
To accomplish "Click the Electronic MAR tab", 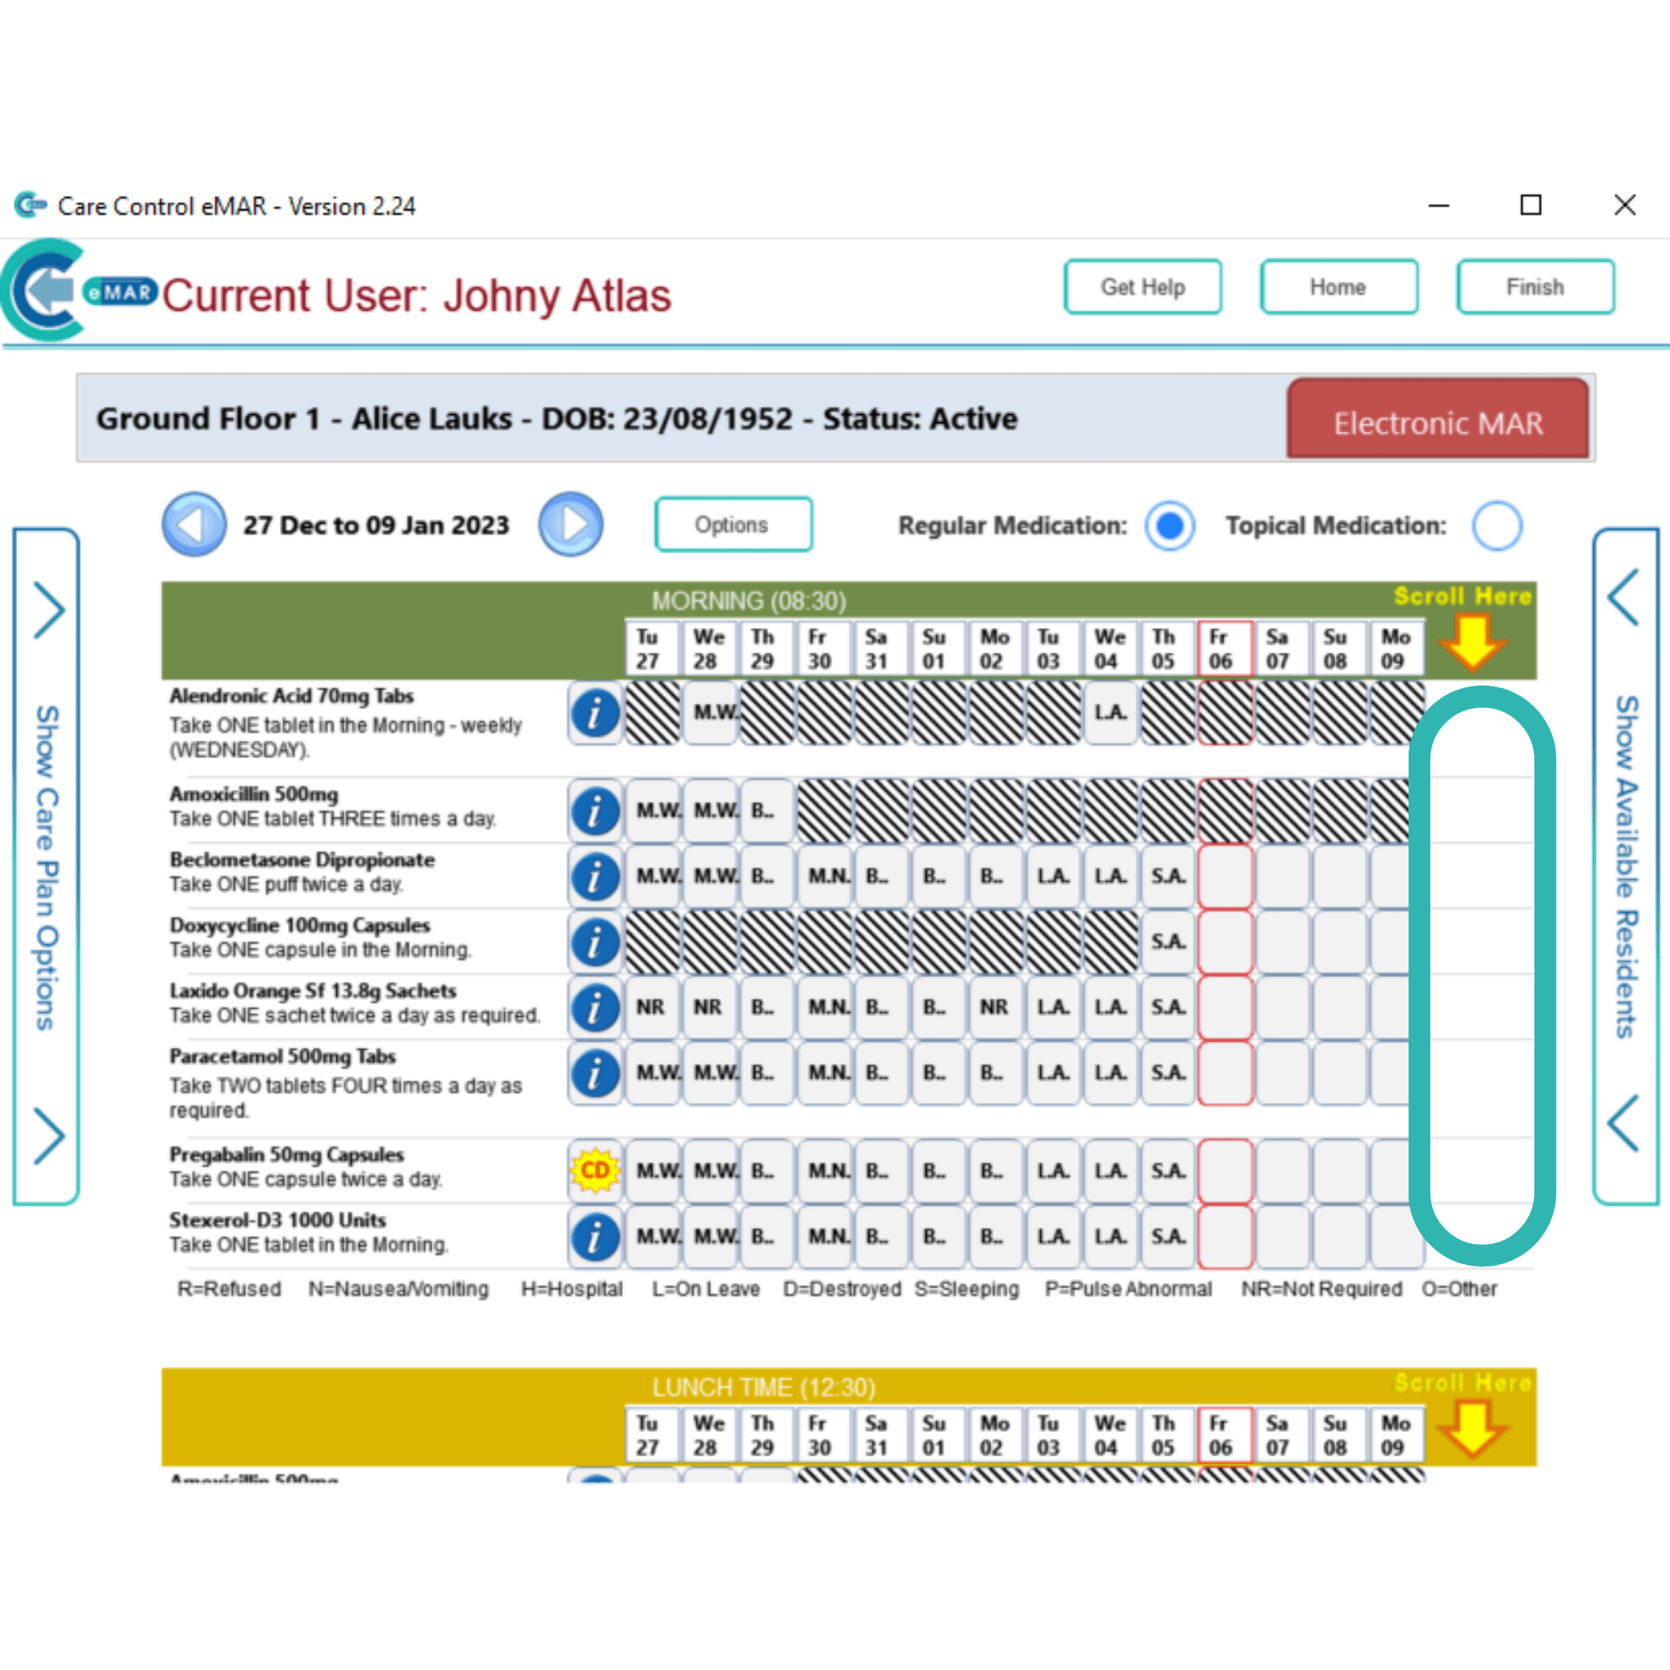I will (1438, 421).
